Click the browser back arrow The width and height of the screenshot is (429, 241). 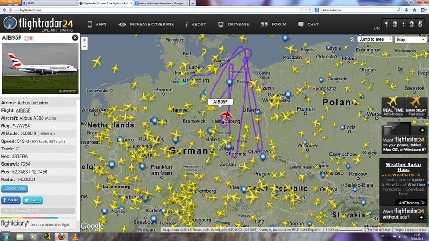[4, 10]
